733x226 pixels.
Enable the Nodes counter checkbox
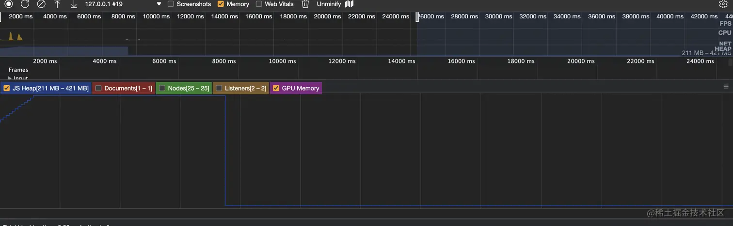click(x=162, y=88)
